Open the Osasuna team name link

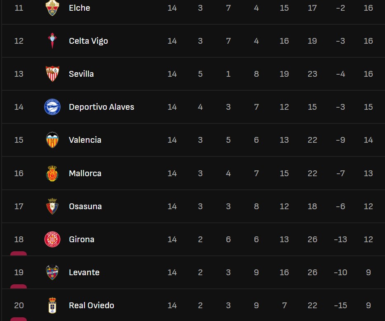point(85,206)
